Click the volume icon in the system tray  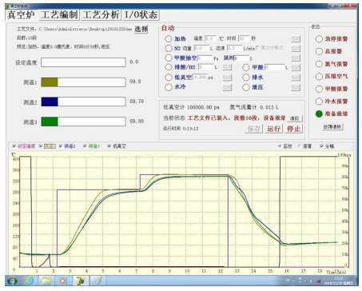311,281
